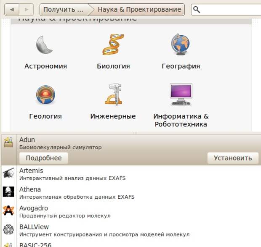Image resolution: width=261 pixels, height=247 pixels.
Task: Click the Artemis application icon
Action: [8, 173]
